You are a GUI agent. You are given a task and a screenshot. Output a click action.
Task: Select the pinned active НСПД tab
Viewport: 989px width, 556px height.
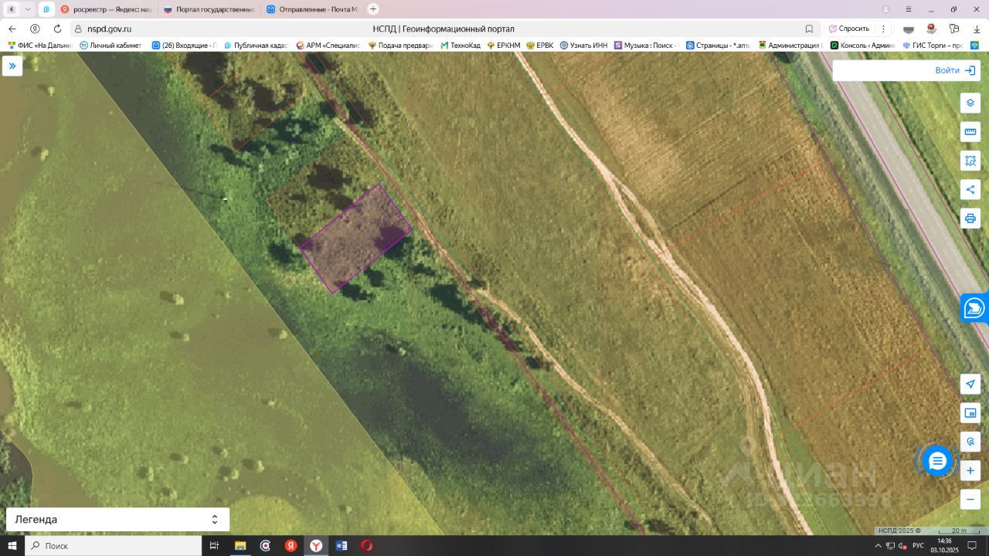pos(46,9)
